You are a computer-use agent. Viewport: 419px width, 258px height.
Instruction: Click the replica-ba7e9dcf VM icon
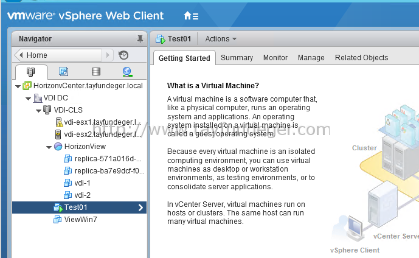(x=68, y=170)
